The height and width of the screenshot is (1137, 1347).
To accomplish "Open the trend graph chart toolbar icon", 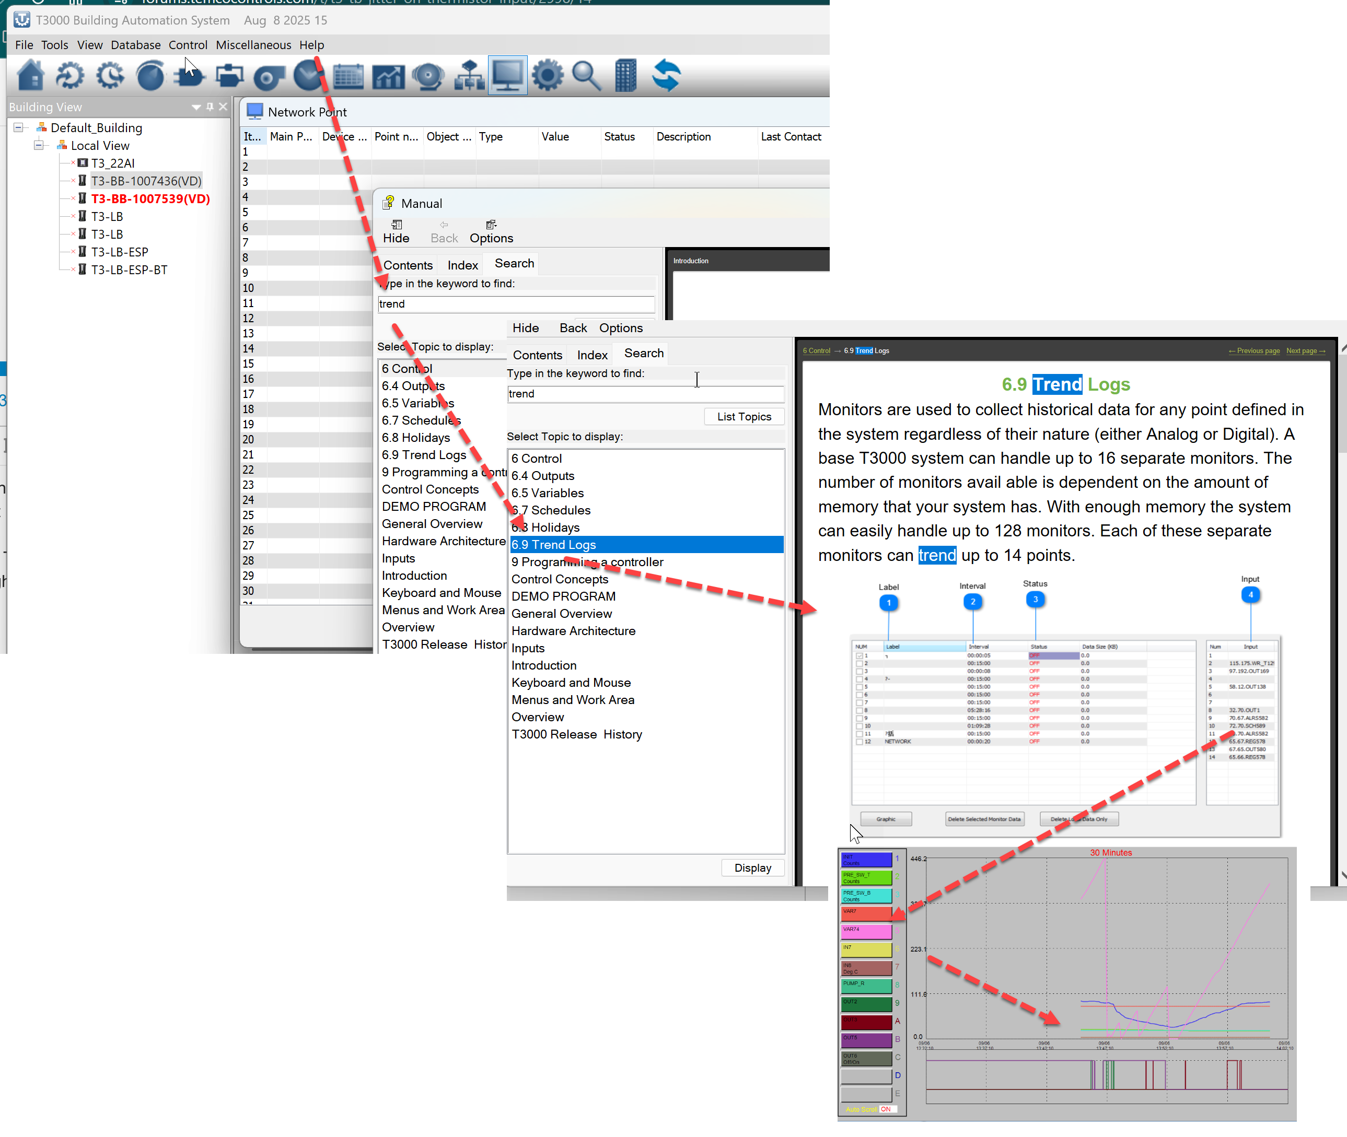I will click(x=389, y=76).
